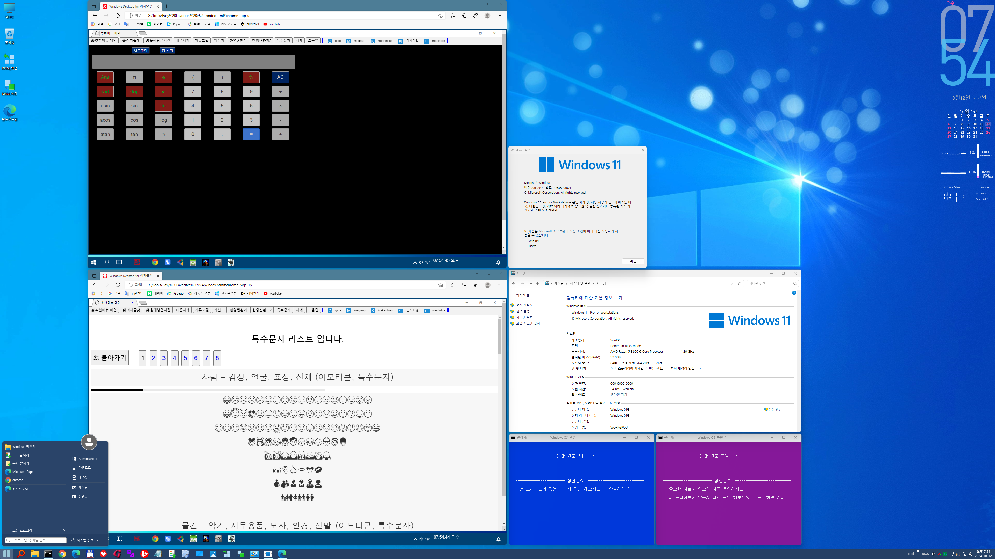
Task: Click the blue equals key on the calculator
Action: (x=251, y=134)
